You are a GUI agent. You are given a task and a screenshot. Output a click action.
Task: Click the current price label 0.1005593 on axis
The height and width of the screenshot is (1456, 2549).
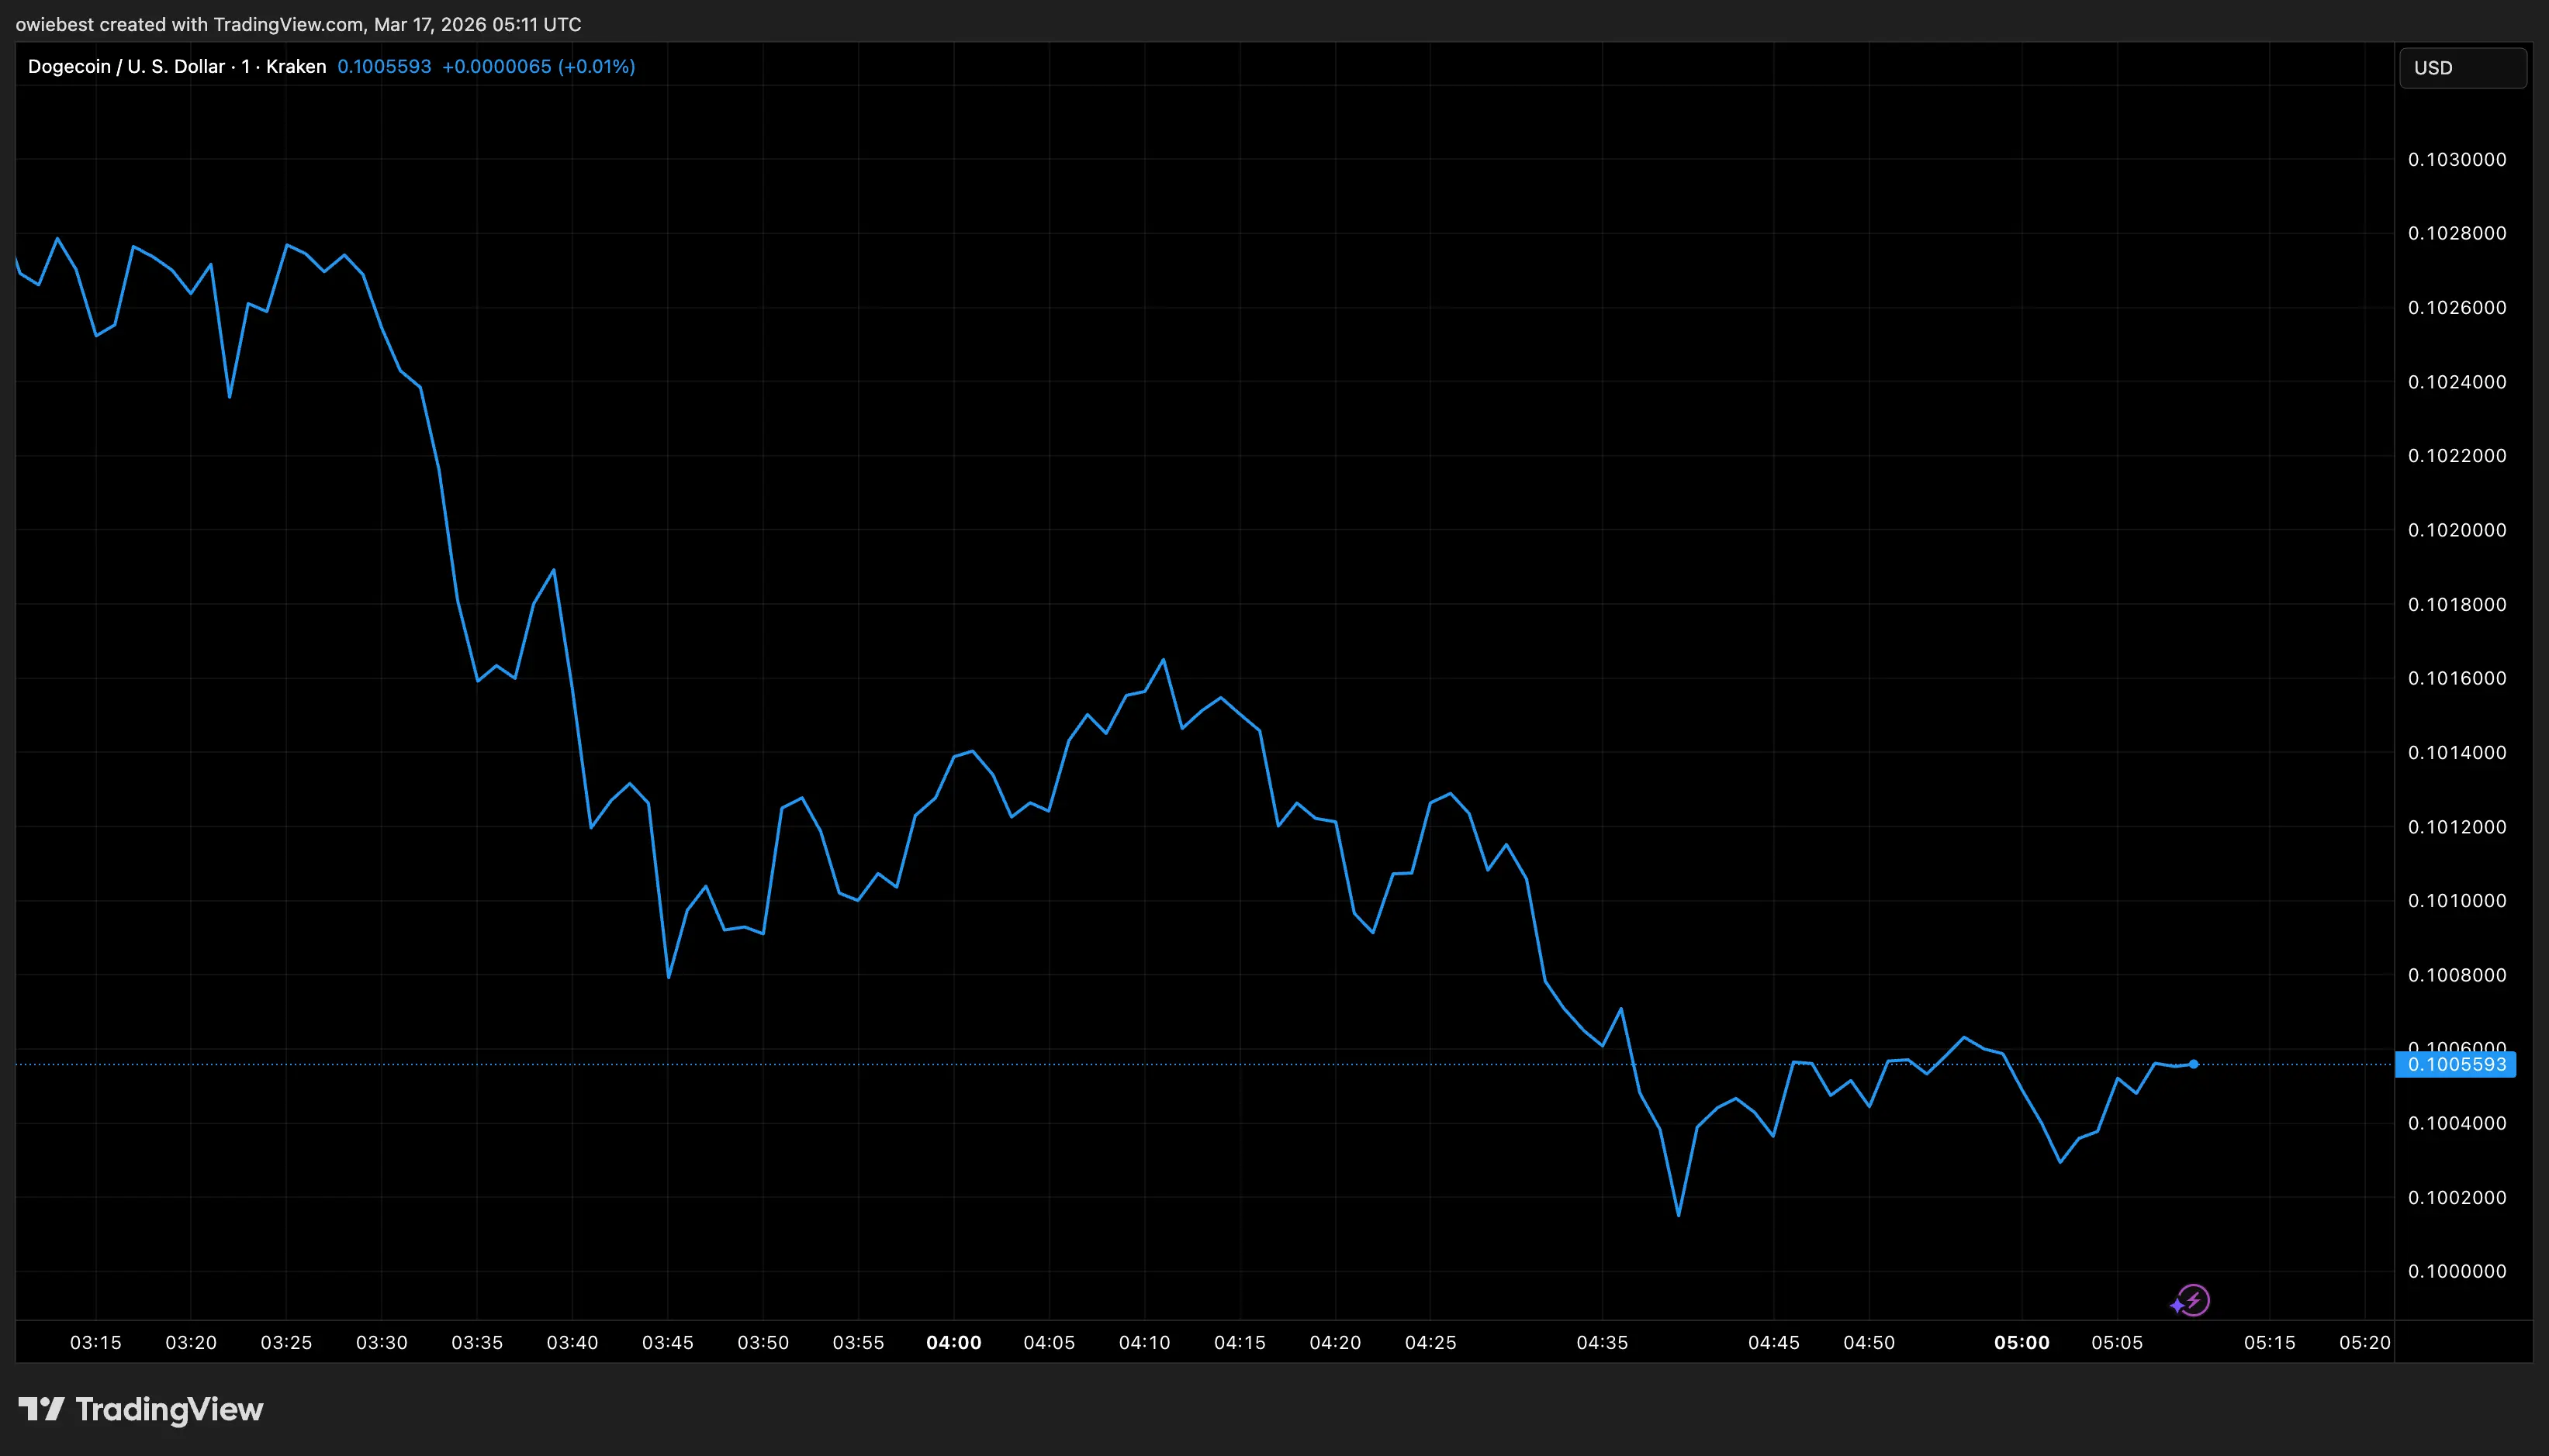pyautogui.click(x=2456, y=1064)
